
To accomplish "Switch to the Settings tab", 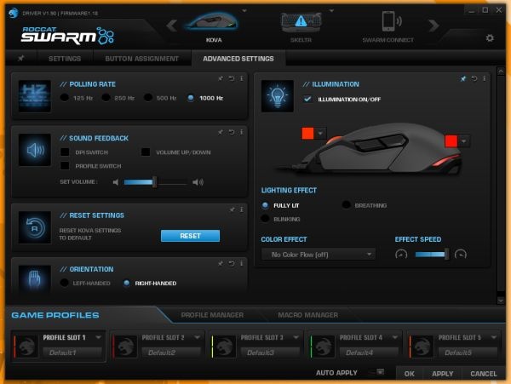I will [x=65, y=59].
